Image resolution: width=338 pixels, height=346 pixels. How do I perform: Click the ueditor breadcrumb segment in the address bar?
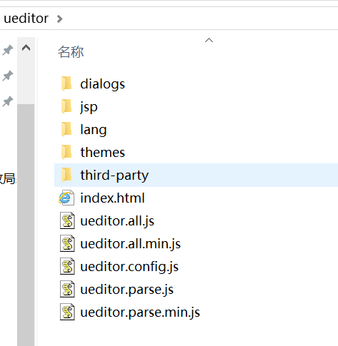[x=26, y=19]
